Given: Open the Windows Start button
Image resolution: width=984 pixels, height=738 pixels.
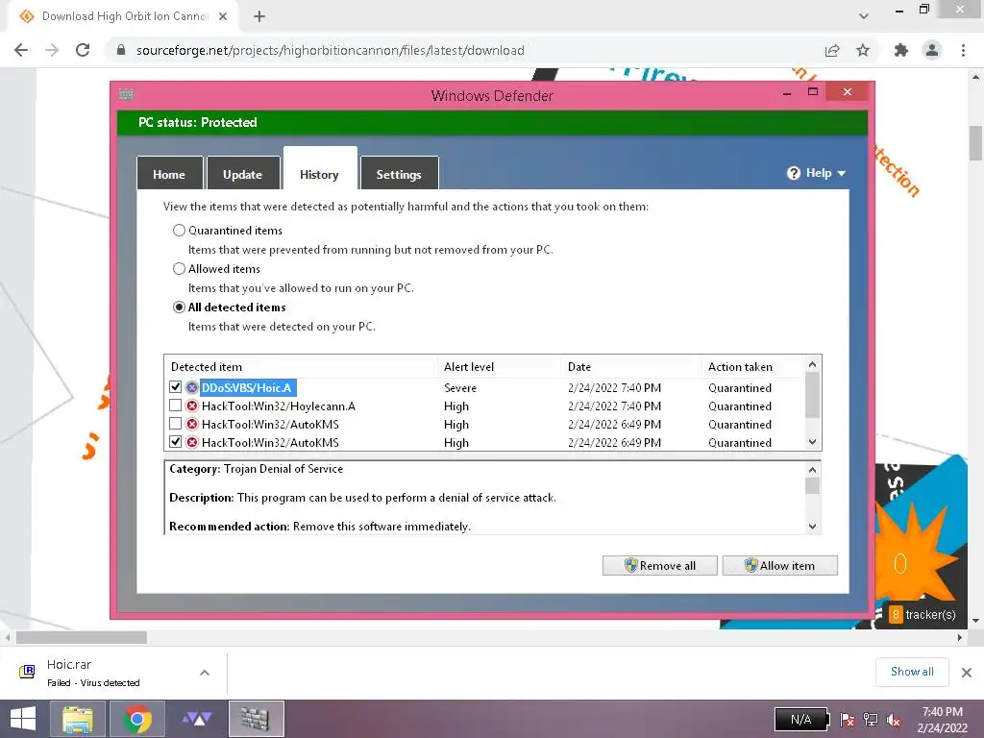Looking at the screenshot, I should point(23,719).
